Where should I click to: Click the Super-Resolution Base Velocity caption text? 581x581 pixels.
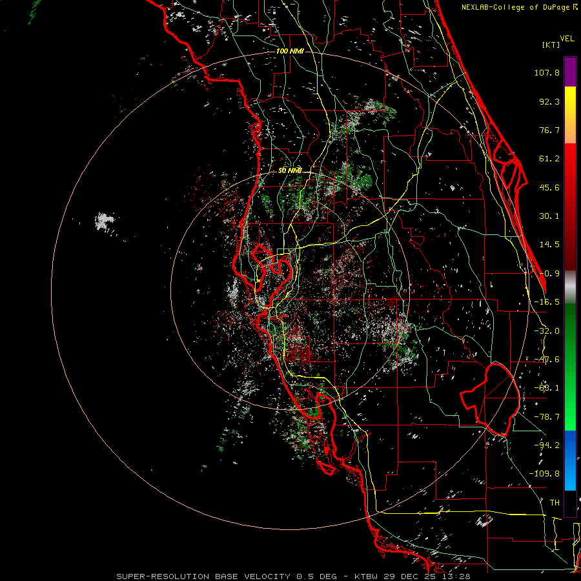[x=293, y=576]
